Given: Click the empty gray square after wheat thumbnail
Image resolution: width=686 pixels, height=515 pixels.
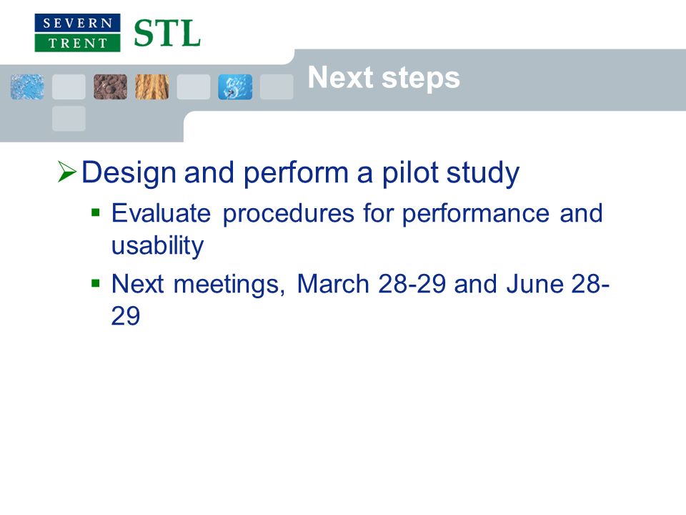Looking at the screenshot, I should tap(194, 87).
